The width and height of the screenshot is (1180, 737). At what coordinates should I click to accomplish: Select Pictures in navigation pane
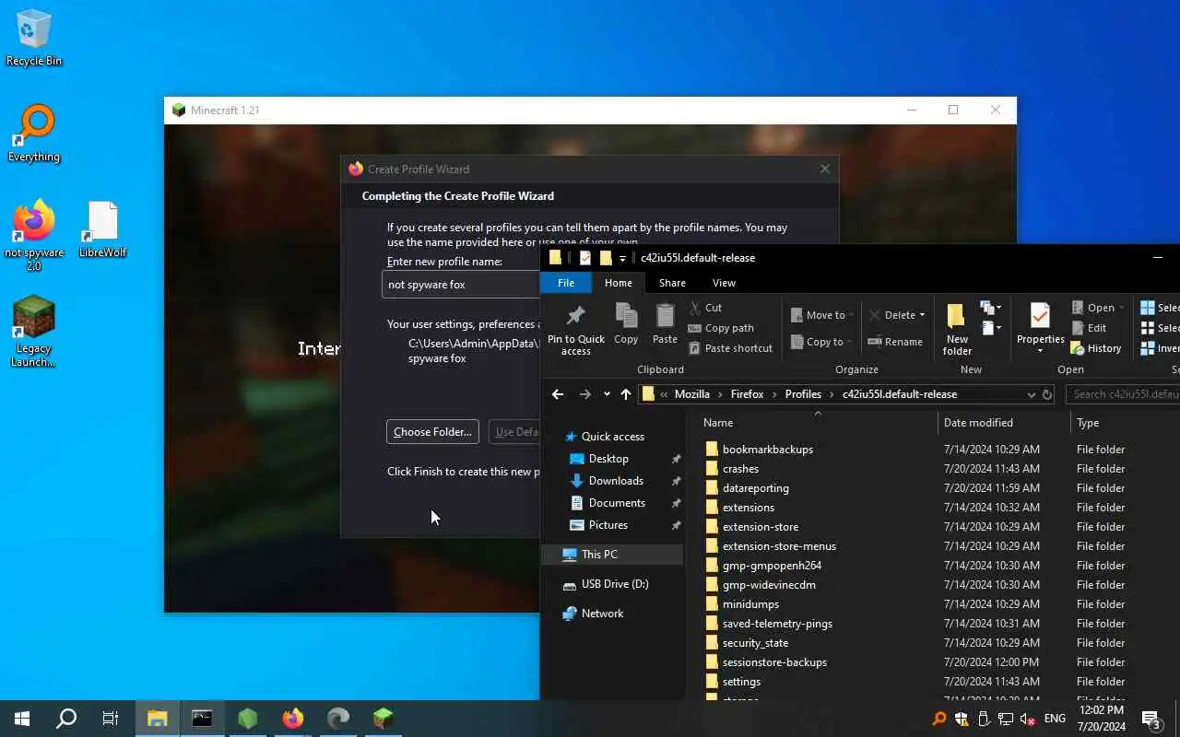pyautogui.click(x=608, y=525)
